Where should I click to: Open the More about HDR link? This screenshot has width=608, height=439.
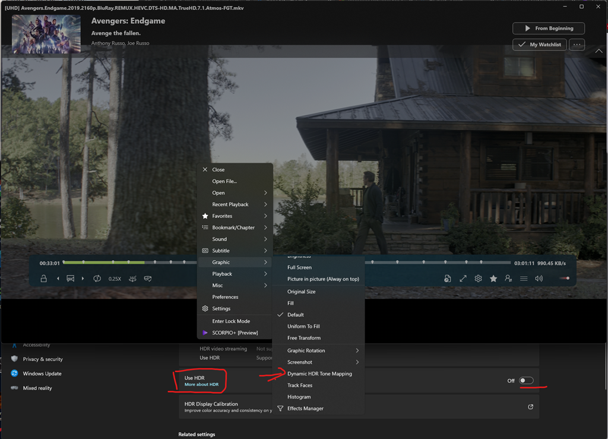tap(201, 385)
